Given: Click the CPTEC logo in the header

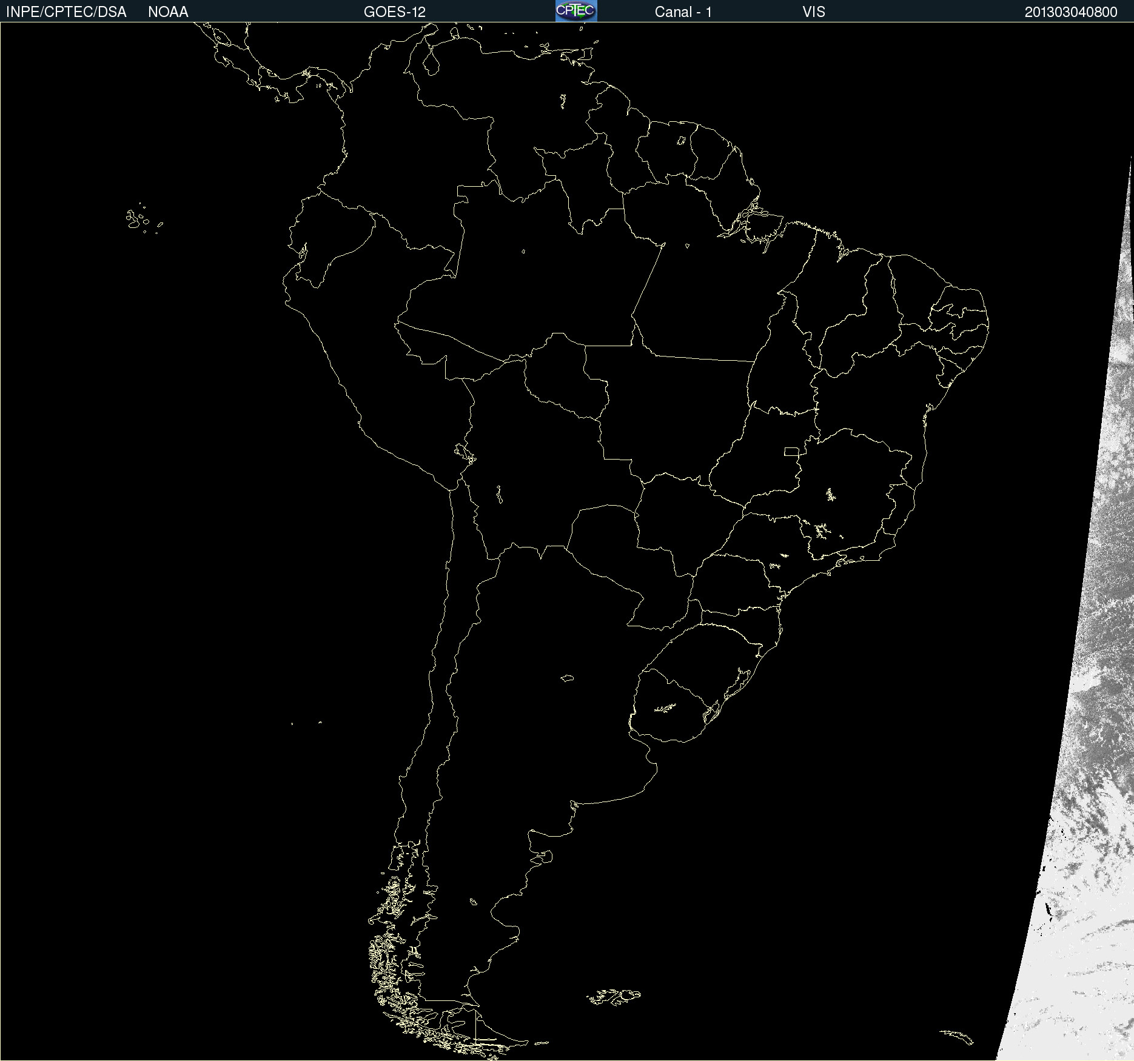Looking at the screenshot, I should click(576, 11).
